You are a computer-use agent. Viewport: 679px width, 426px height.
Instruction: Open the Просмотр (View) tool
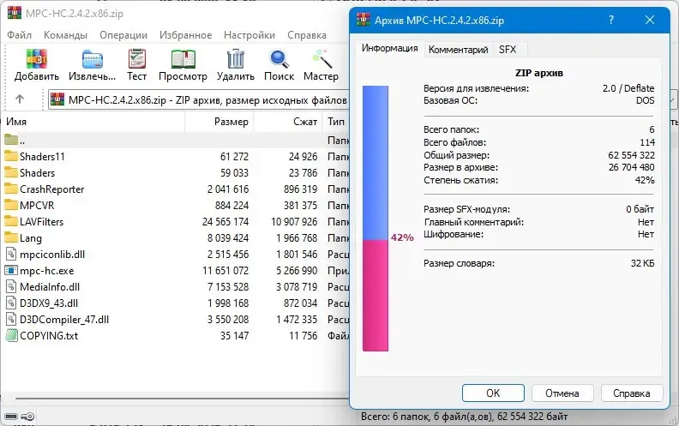(183, 59)
